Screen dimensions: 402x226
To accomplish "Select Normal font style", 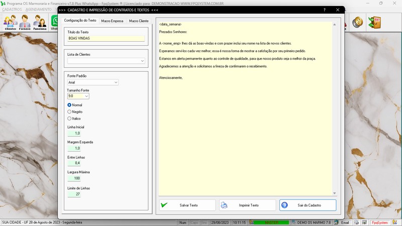I will (x=74, y=105).
